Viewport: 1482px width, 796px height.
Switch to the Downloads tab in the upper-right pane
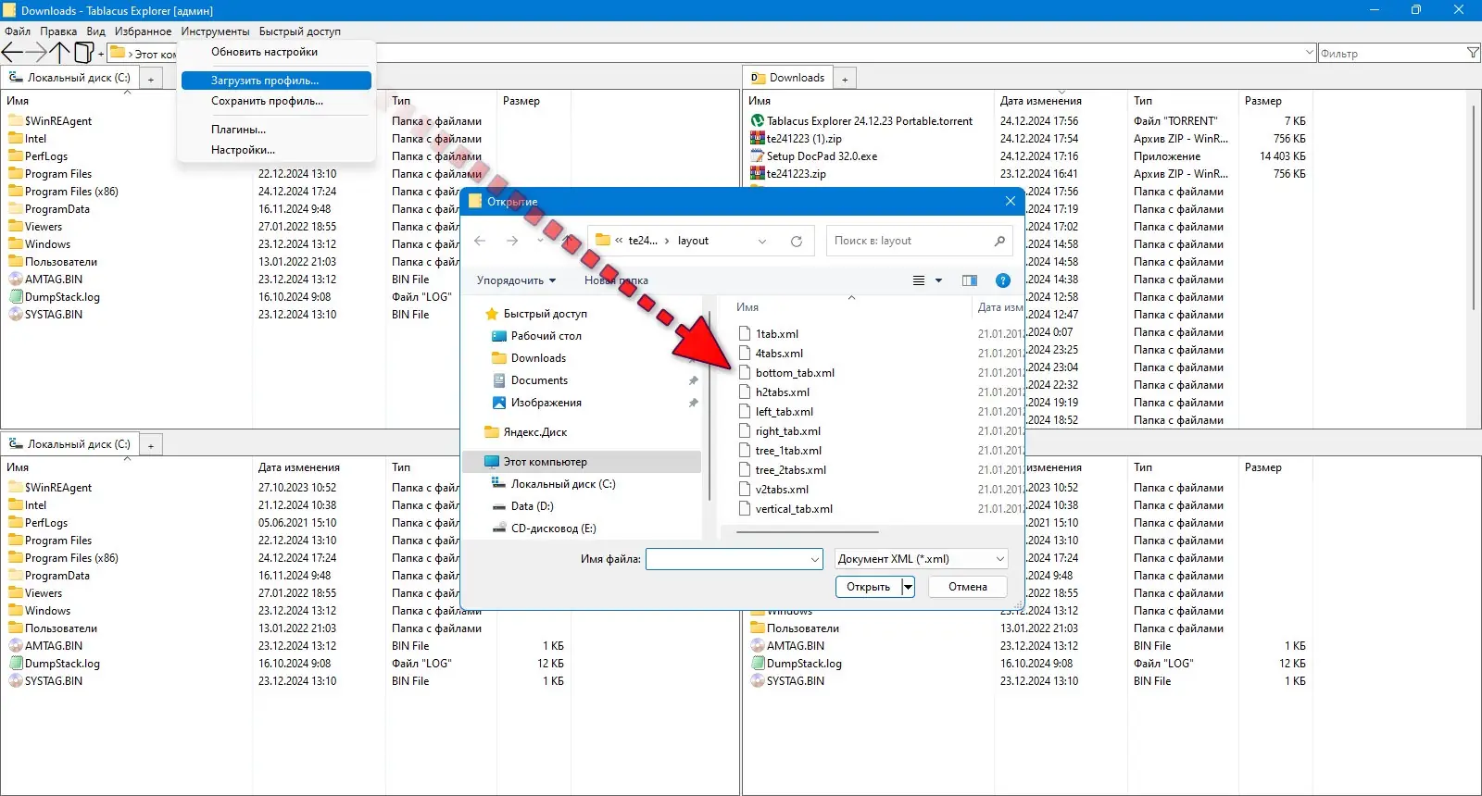[x=787, y=78]
